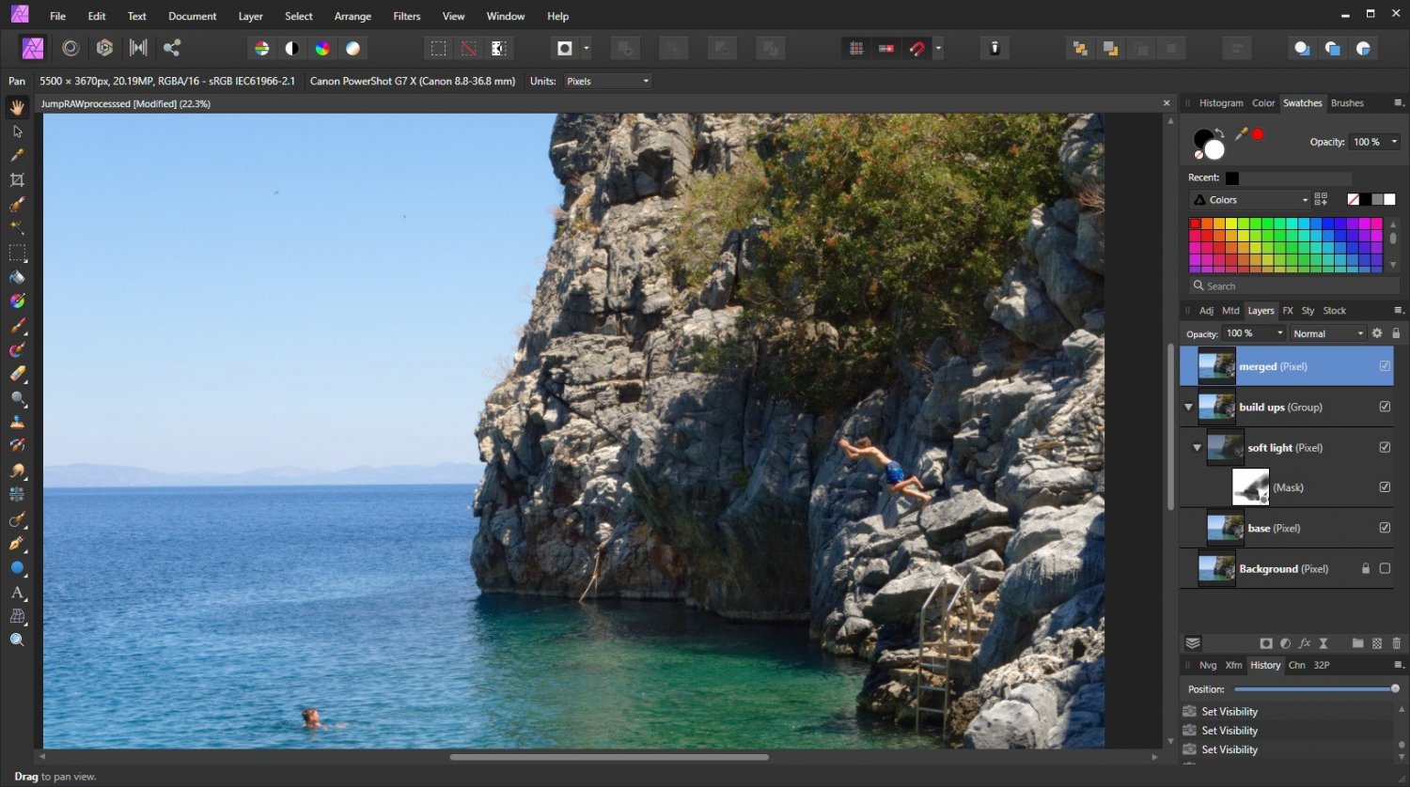Open the Units dropdown

point(608,82)
